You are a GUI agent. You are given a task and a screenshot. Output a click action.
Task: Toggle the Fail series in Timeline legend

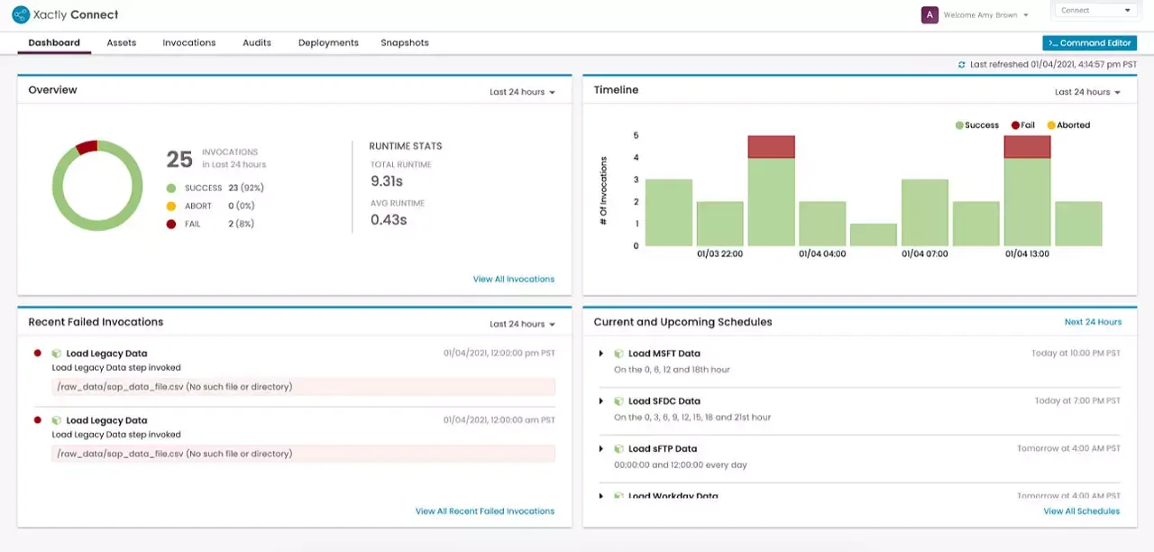1022,125
